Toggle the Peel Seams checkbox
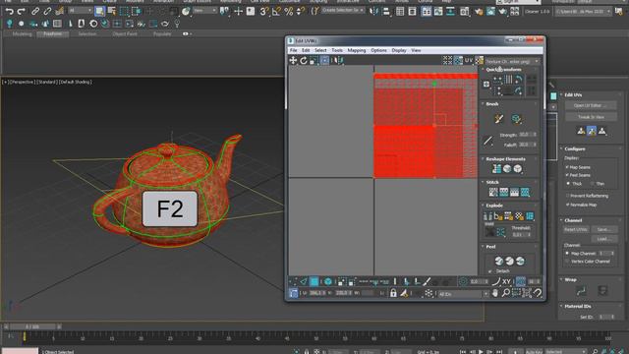Viewport: 629px width, 354px height. [567, 175]
